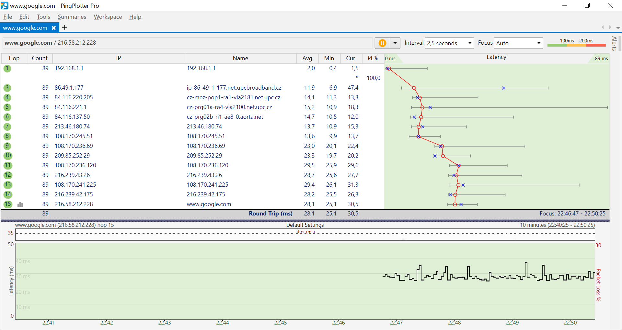Image resolution: width=622 pixels, height=330 pixels.
Task: Close the www.google.com tab
Action: [54, 28]
